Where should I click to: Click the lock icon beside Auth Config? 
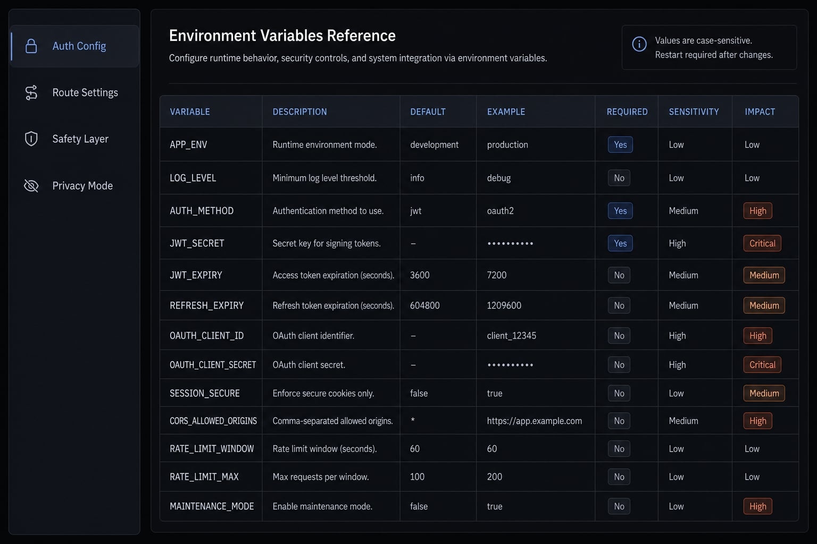pyautogui.click(x=31, y=46)
